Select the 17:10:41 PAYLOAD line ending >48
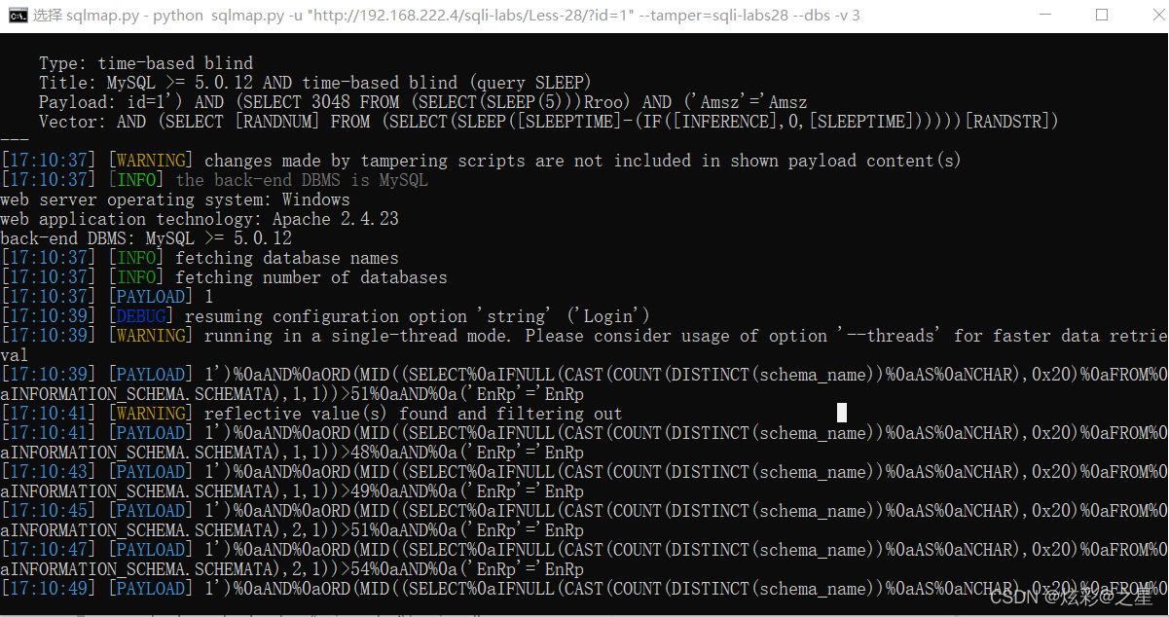This screenshot has width=1169, height=617. click(x=584, y=443)
